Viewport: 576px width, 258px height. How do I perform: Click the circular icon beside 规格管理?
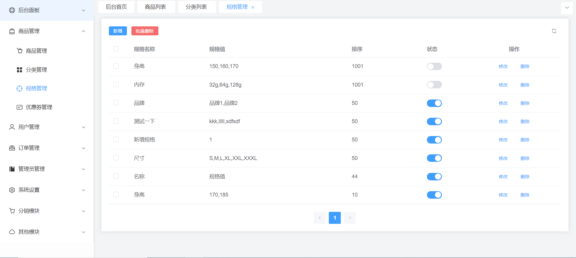pos(19,88)
